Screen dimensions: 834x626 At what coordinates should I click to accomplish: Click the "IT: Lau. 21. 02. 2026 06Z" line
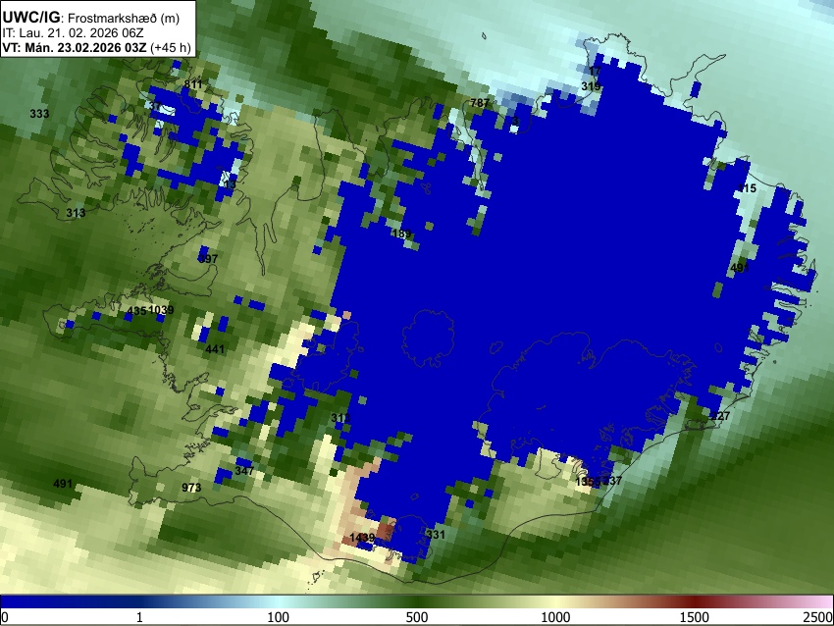tap(73, 33)
